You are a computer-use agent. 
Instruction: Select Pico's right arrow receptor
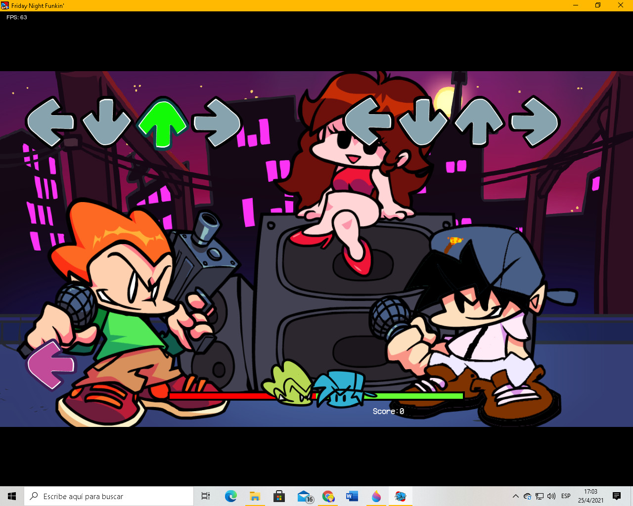click(218, 122)
